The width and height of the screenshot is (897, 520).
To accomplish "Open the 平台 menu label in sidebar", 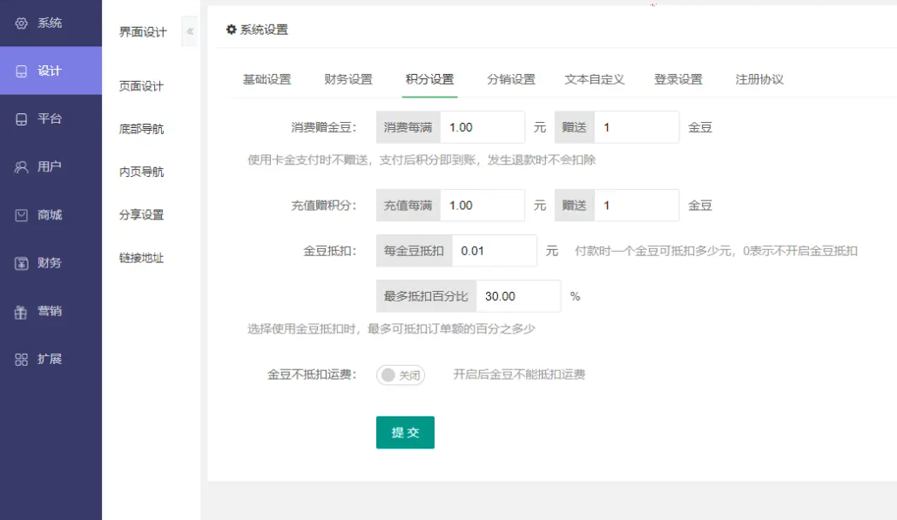I will [x=50, y=119].
